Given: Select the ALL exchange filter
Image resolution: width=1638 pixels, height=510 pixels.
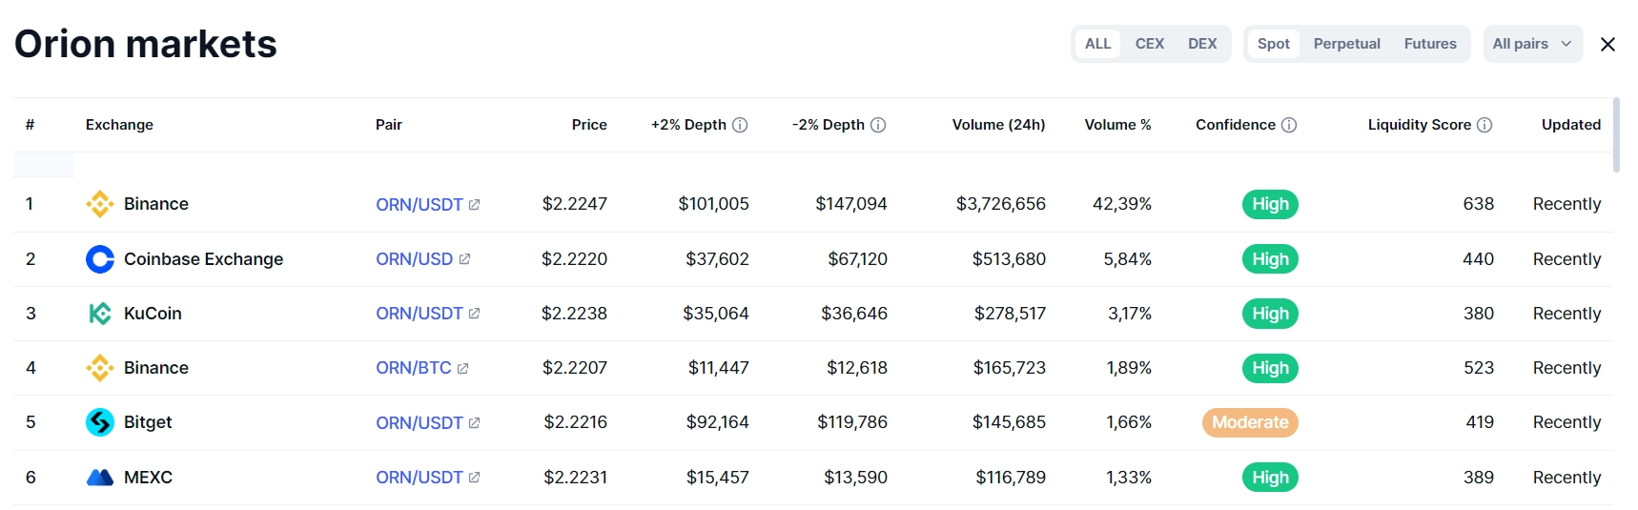Looking at the screenshot, I should [1098, 44].
